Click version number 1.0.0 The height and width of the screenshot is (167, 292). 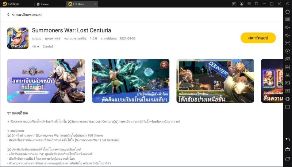93,39
